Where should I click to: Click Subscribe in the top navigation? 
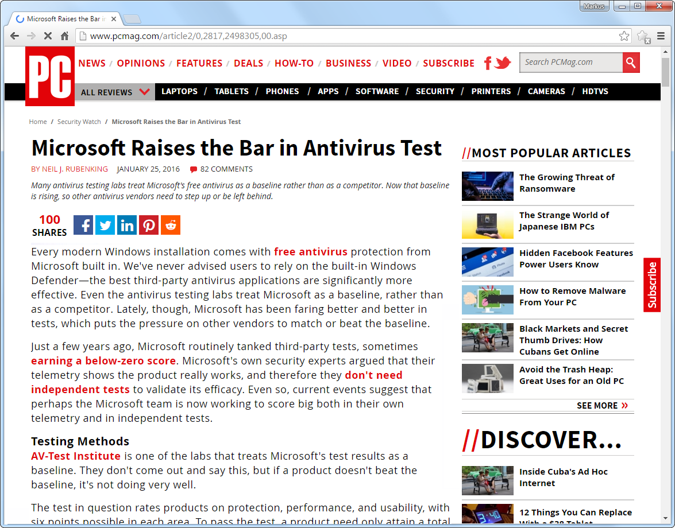[x=449, y=63]
